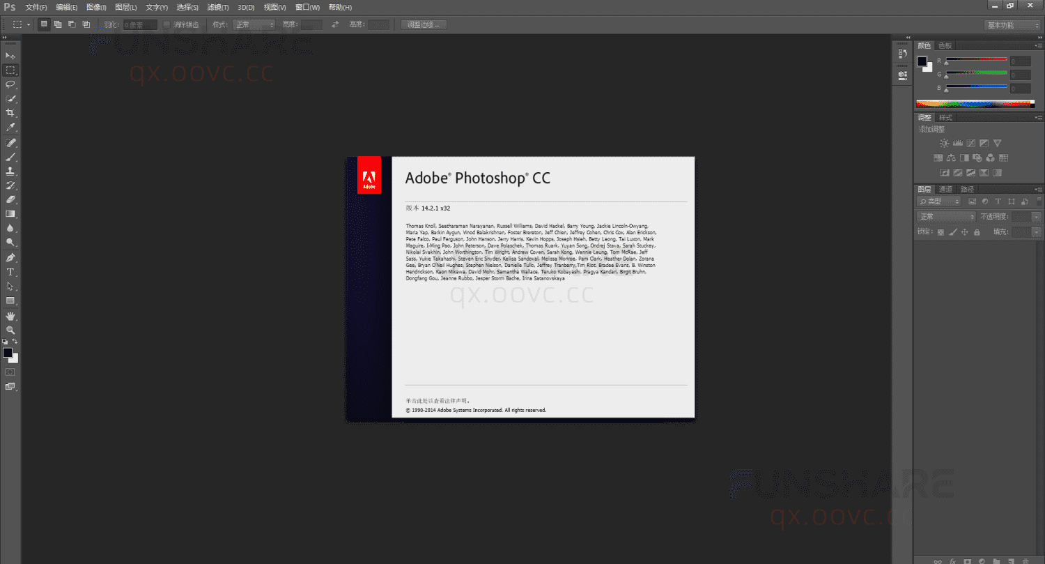The image size is (1045, 564).
Task: Select the Gradient tool
Action: (10, 214)
